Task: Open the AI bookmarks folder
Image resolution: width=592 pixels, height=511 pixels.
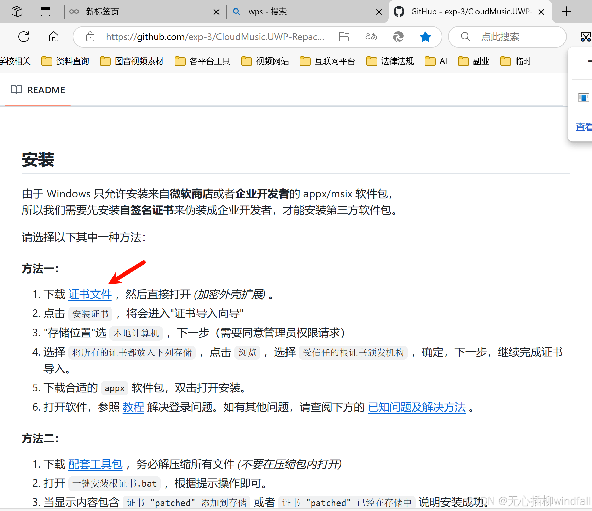Action: point(436,61)
